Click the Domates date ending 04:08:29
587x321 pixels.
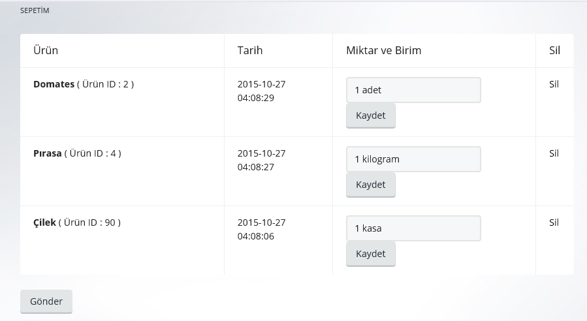click(261, 91)
